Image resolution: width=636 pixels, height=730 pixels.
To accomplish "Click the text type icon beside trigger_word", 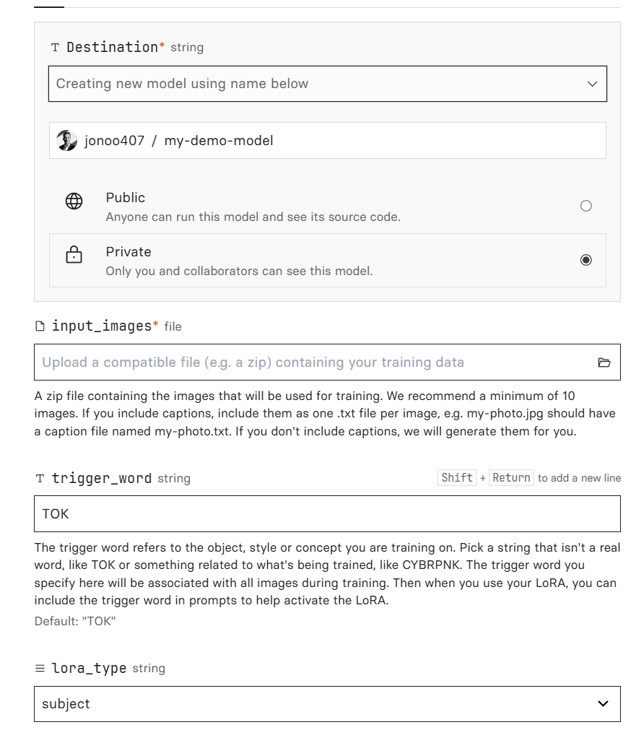I will click(40, 479).
